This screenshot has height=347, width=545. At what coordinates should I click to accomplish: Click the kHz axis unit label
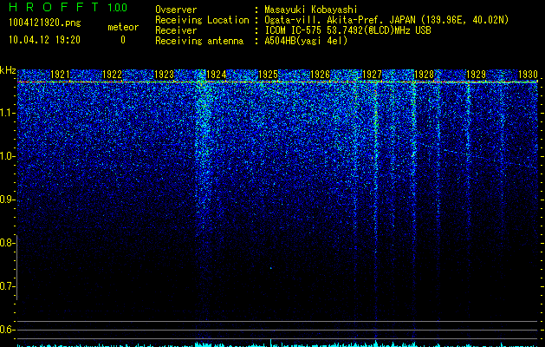click(x=8, y=70)
